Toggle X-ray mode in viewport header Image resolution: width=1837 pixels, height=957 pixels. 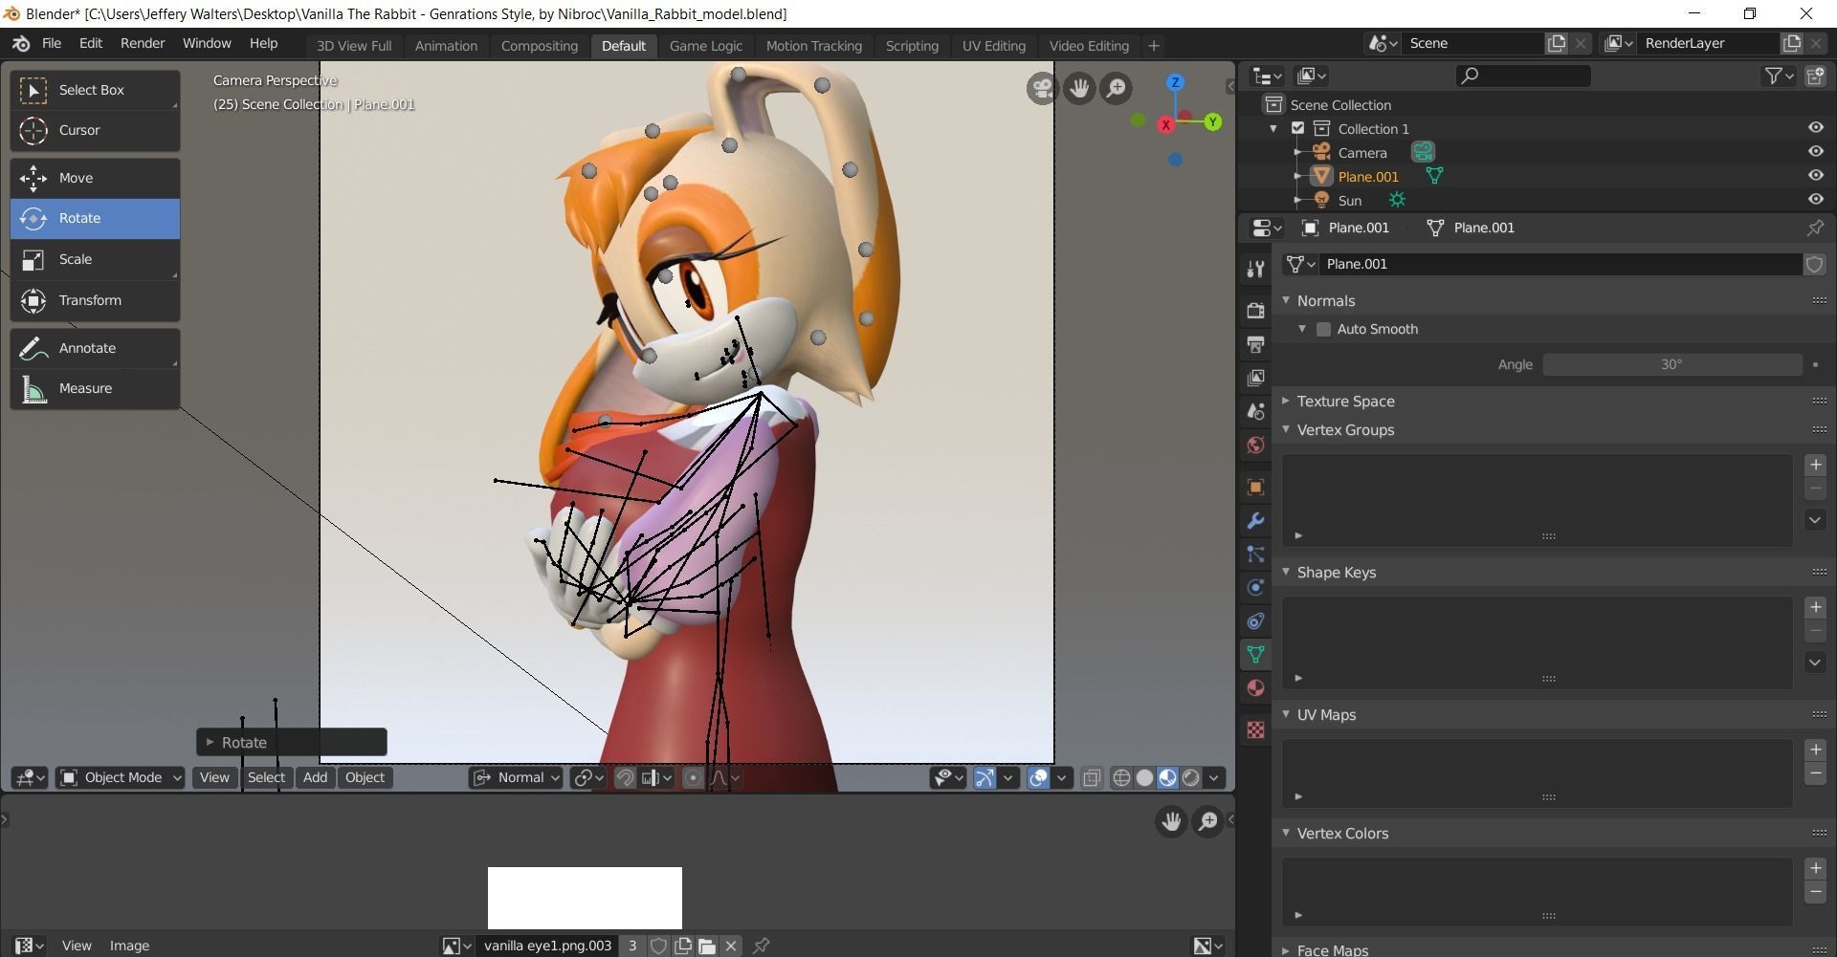pyautogui.click(x=1092, y=778)
